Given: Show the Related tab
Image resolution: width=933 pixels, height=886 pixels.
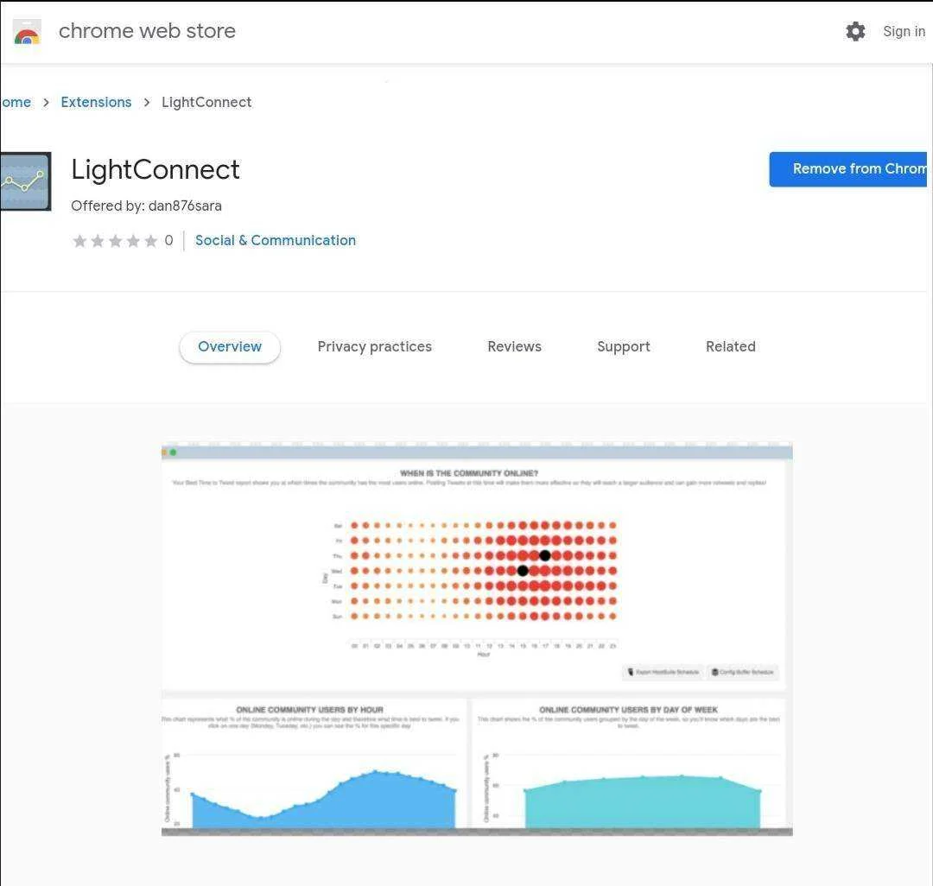Looking at the screenshot, I should [731, 346].
